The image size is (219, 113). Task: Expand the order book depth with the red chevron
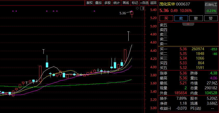point(188,24)
